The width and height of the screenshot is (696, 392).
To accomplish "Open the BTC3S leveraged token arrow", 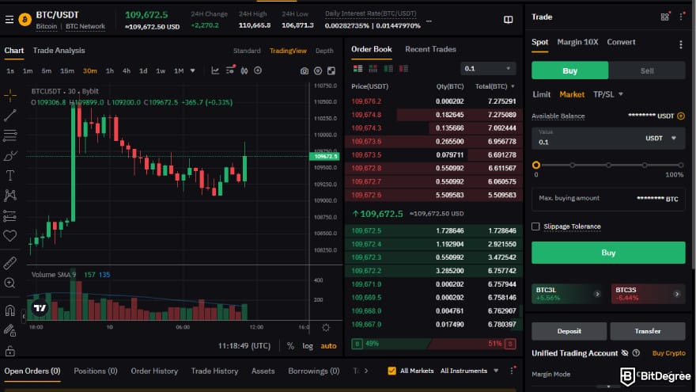I will click(677, 294).
